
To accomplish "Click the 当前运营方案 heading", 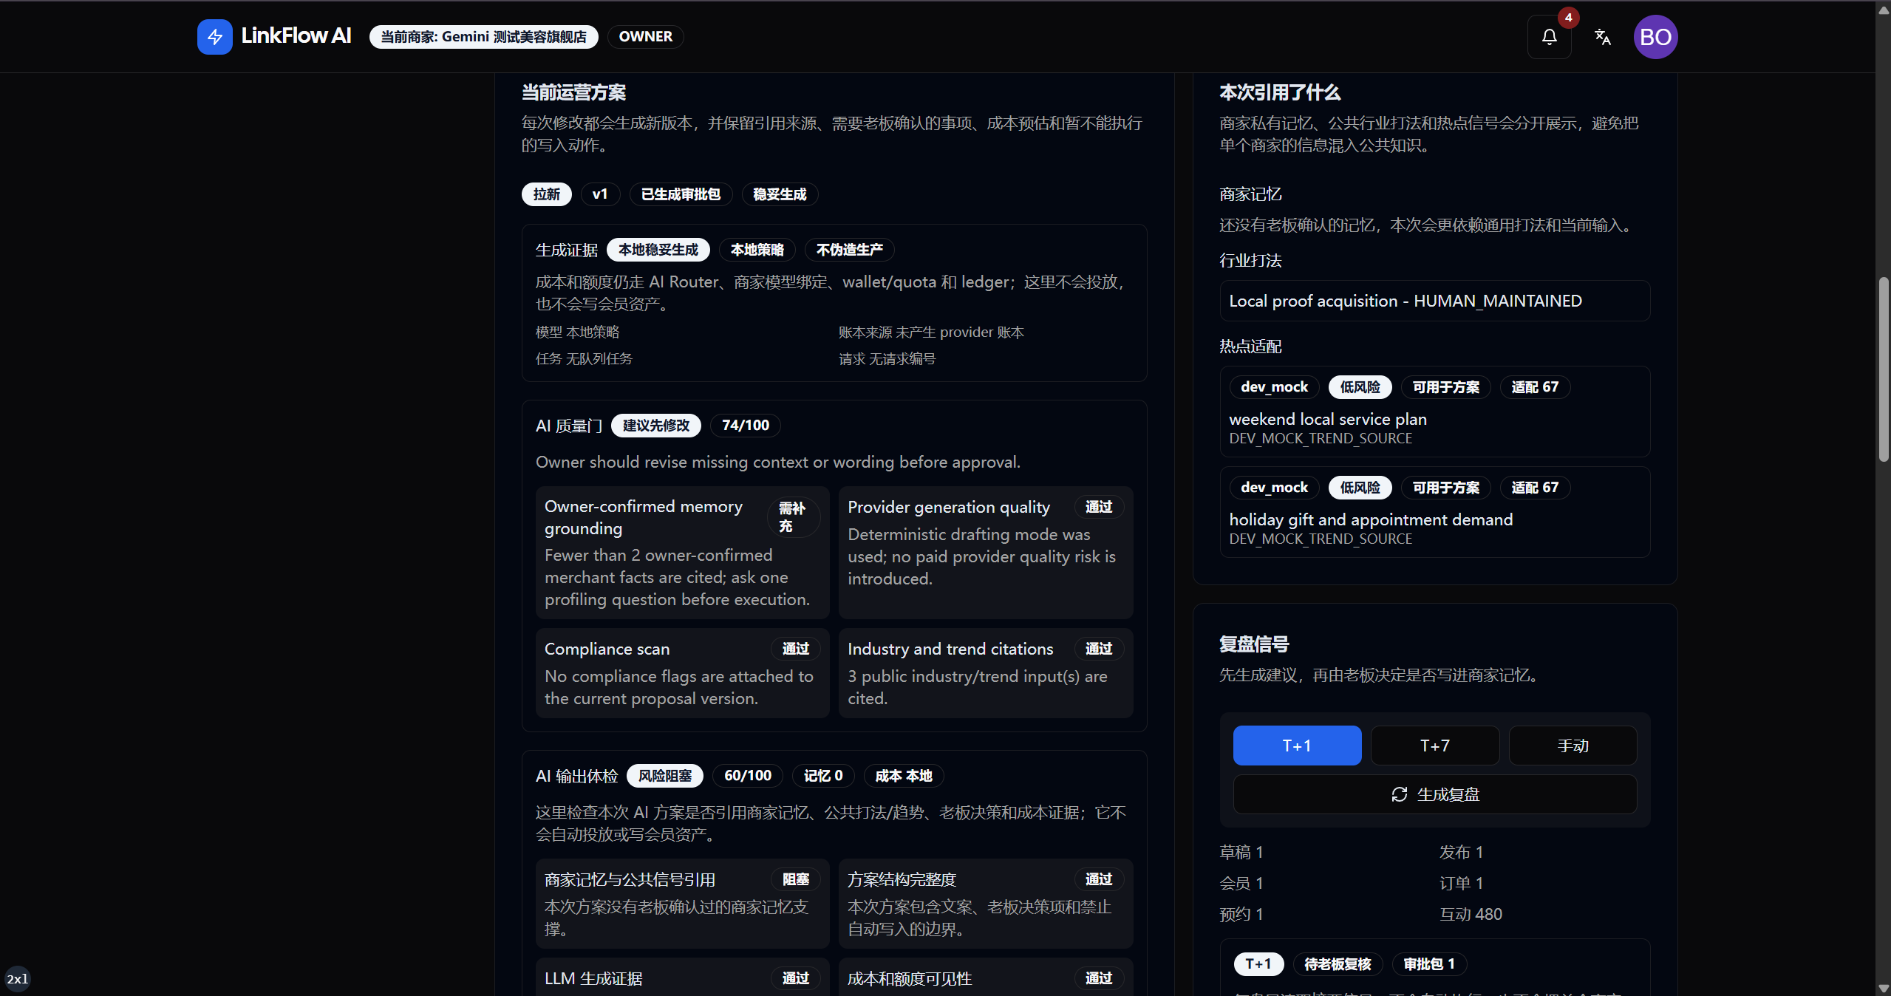I will coord(573,92).
